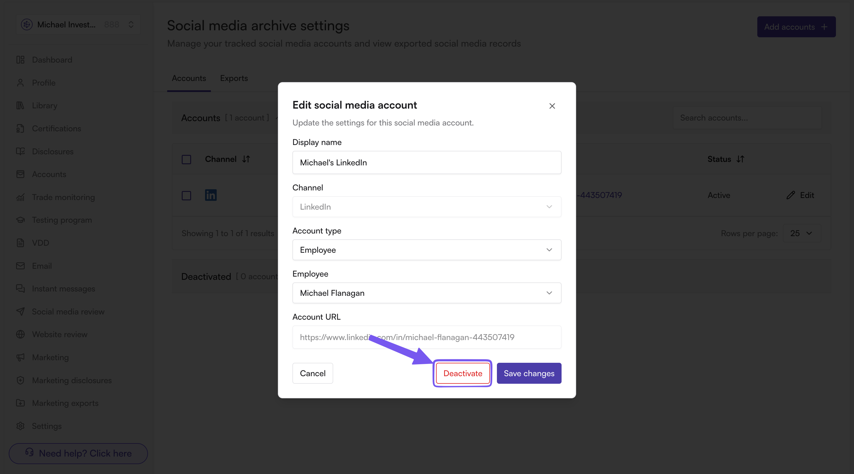Check the LinkedIn account row checkbox

click(186, 196)
